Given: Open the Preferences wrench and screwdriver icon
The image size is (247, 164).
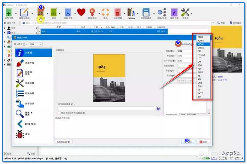Looking at the screenshot, I should [185, 12].
